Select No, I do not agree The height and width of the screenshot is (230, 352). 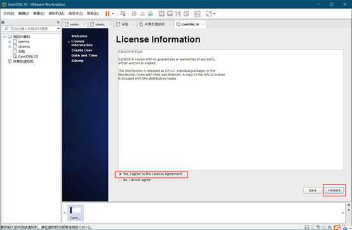pyautogui.click(x=135, y=180)
